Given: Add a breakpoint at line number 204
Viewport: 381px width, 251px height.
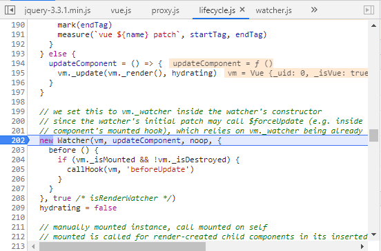Looking at the screenshot, I should (x=18, y=160).
